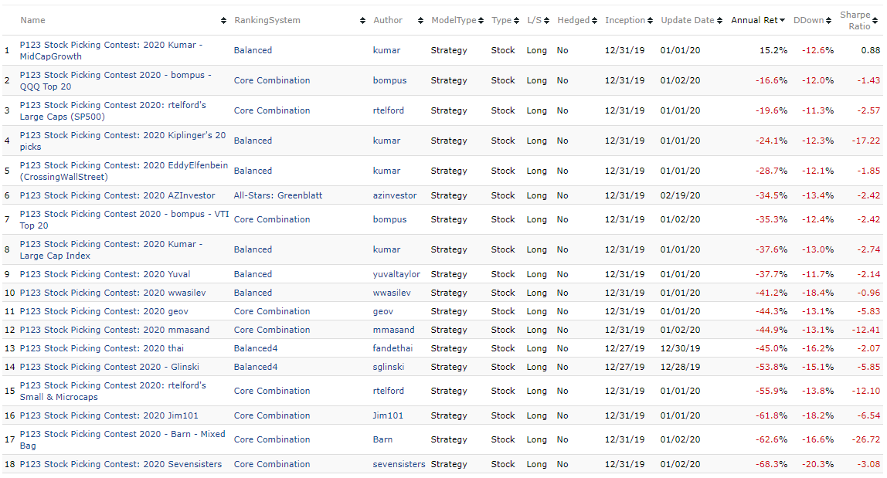Open 2020 Yuval contest model
The width and height of the screenshot is (887, 478).
pyautogui.click(x=104, y=274)
